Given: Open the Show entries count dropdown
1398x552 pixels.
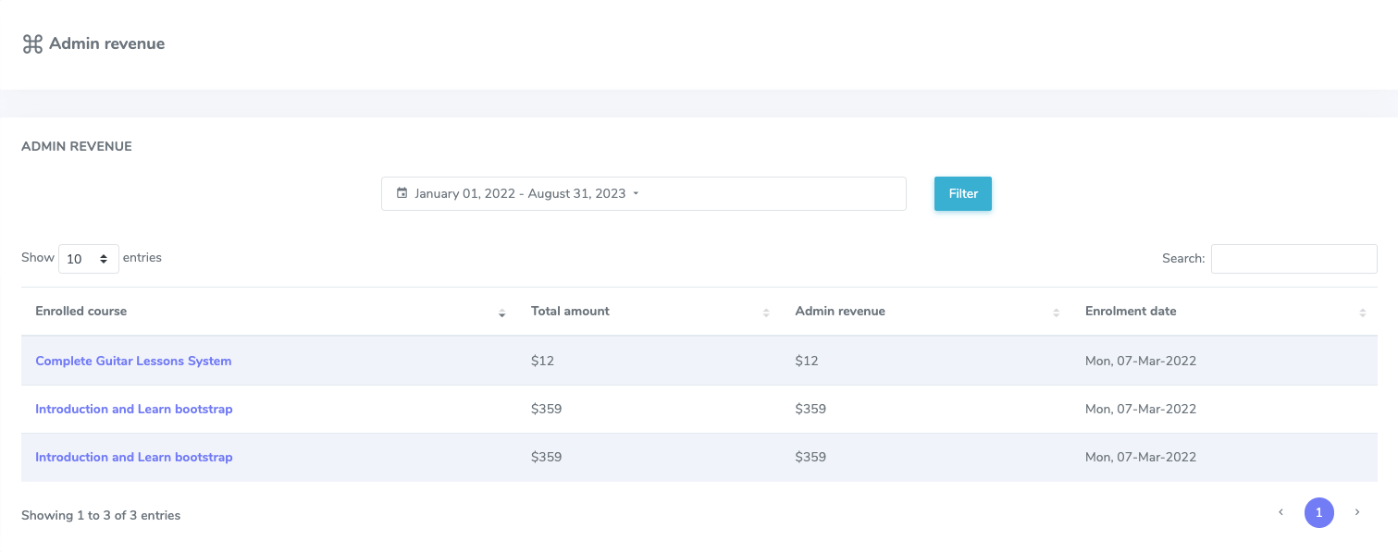Looking at the screenshot, I should coord(89,259).
